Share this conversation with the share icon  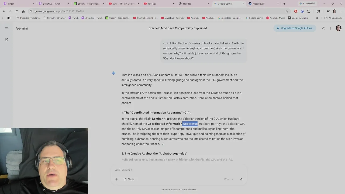pyautogui.click(x=323, y=28)
